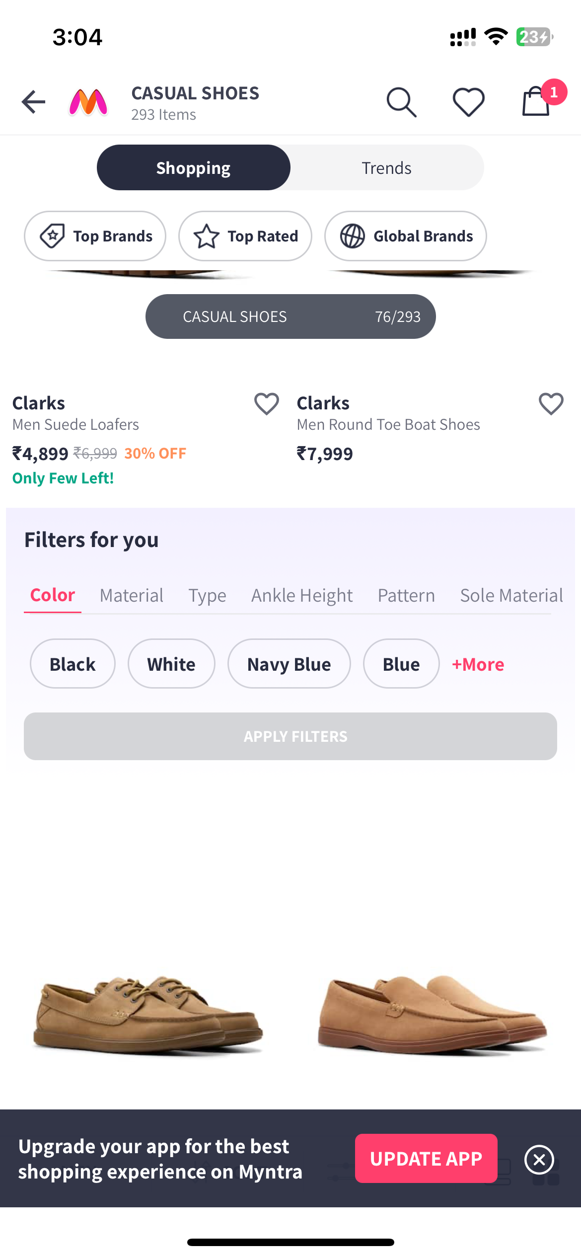The width and height of the screenshot is (581, 1258).
Task: Tap the search magnifier icon
Action: point(401,102)
